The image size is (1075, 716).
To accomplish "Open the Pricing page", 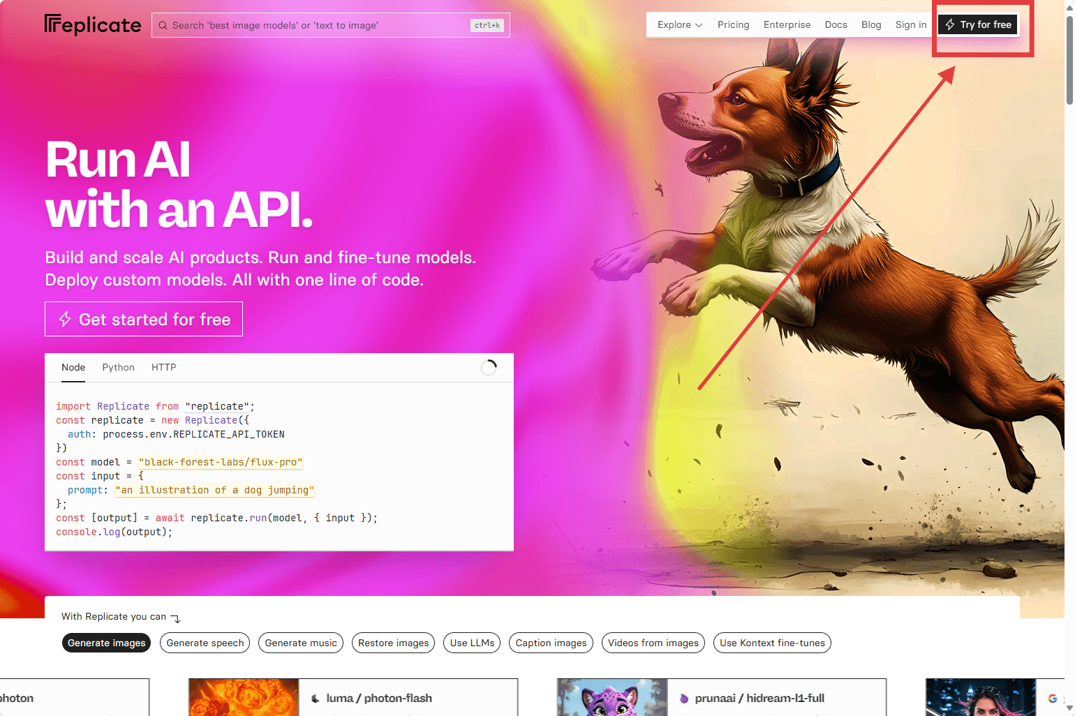I will point(734,24).
